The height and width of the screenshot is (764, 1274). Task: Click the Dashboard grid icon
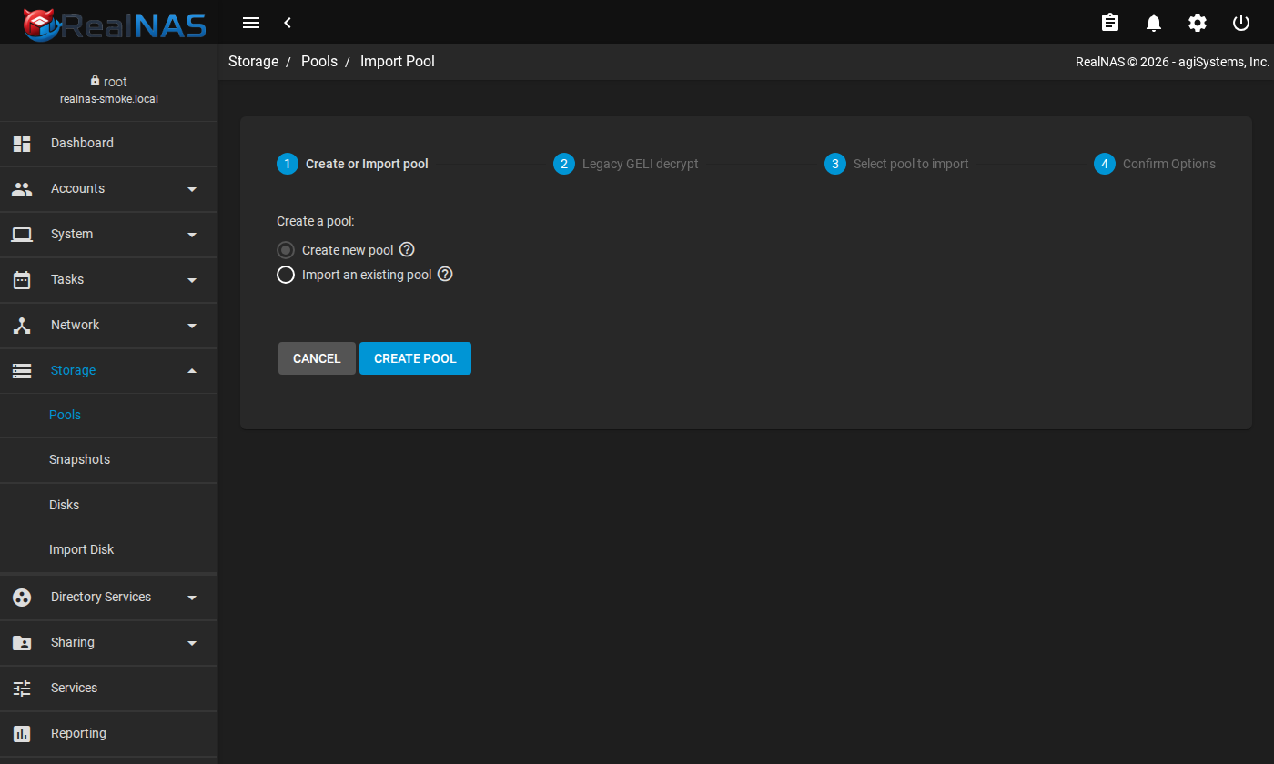[x=22, y=143]
